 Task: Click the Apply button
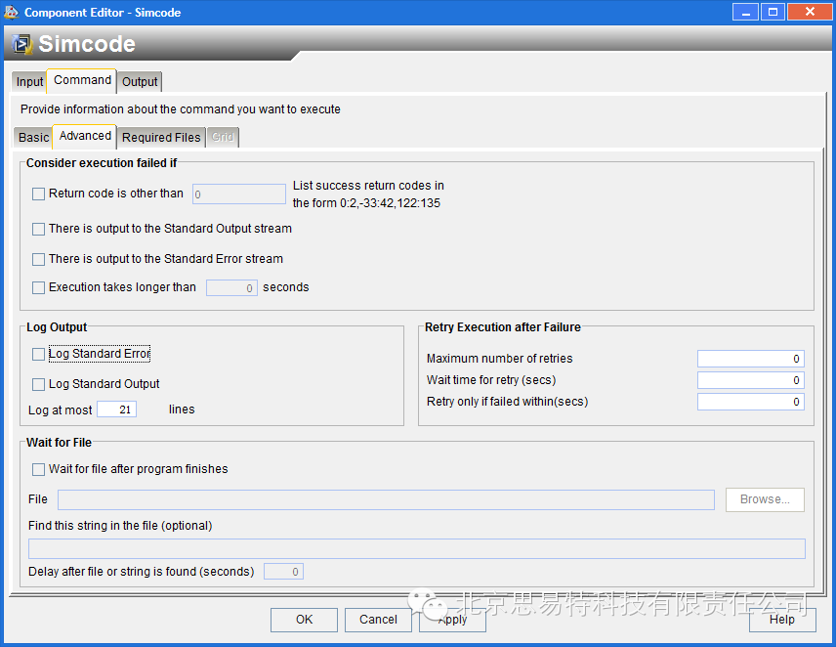point(452,620)
